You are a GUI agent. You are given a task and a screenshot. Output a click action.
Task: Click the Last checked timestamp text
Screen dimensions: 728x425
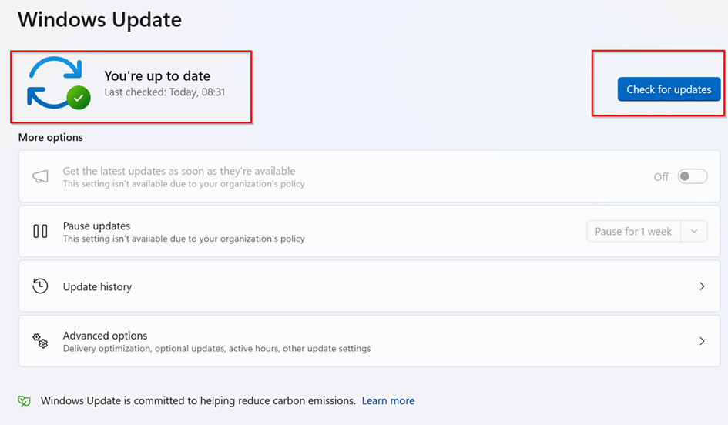point(165,92)
